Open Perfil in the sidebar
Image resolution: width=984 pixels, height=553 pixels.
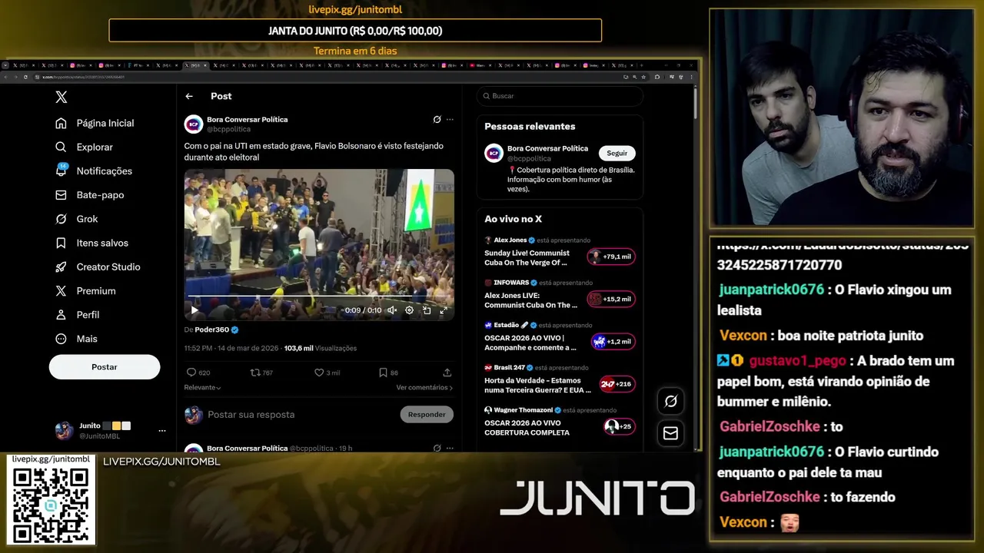tap(77, 315)
